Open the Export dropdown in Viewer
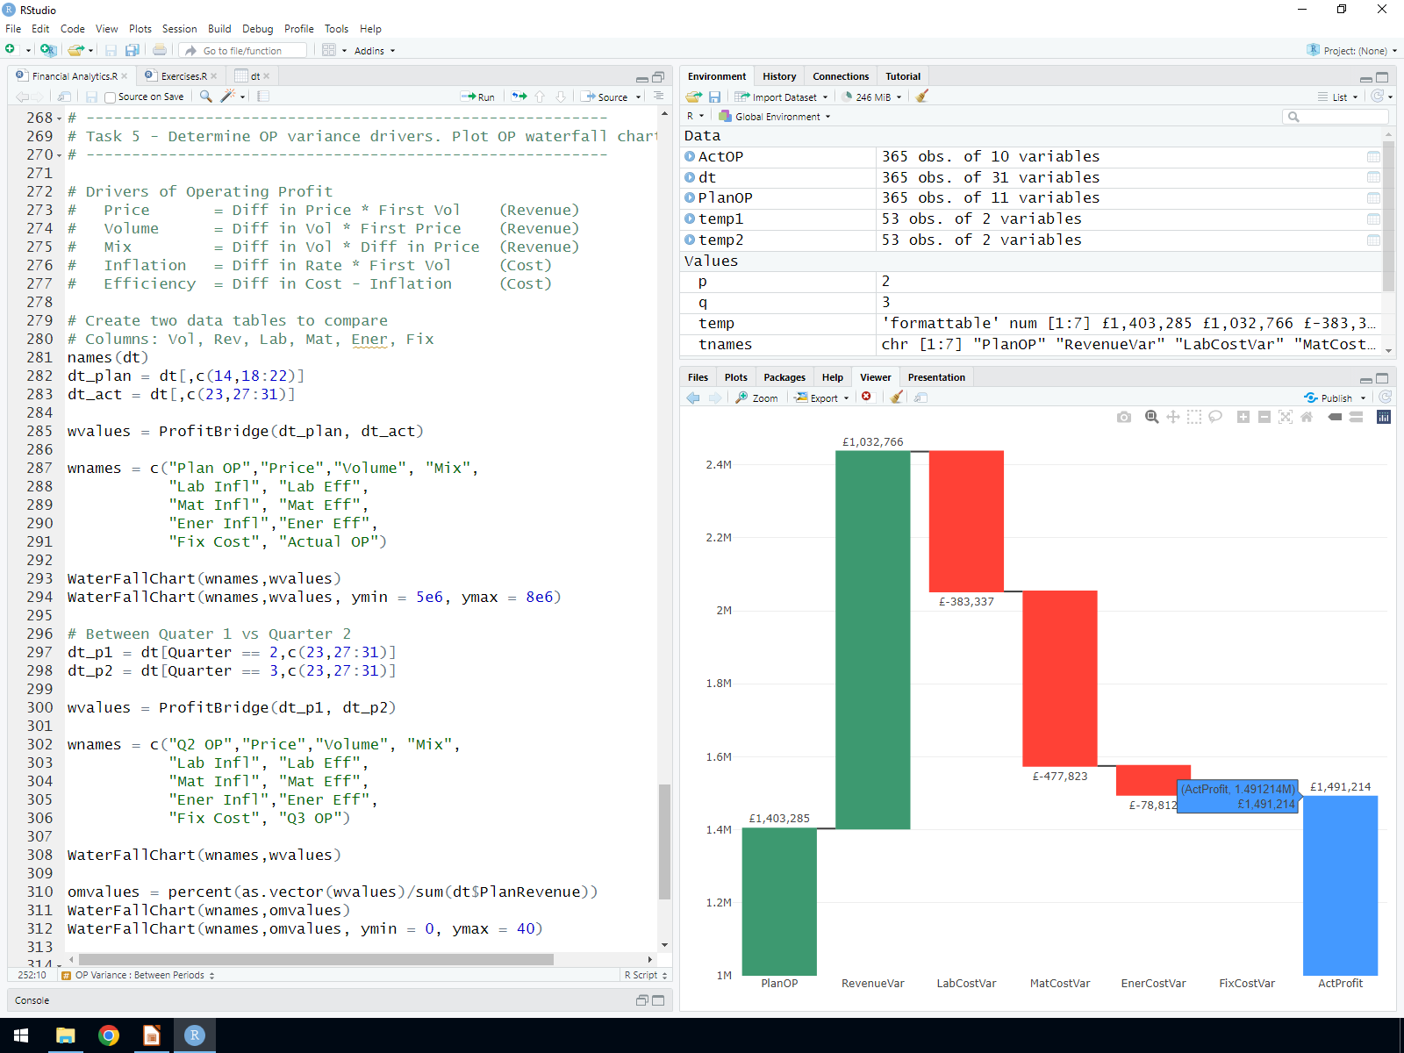Image resolution: width=1404 pixels, height=1053 pixels. point(822,398)
